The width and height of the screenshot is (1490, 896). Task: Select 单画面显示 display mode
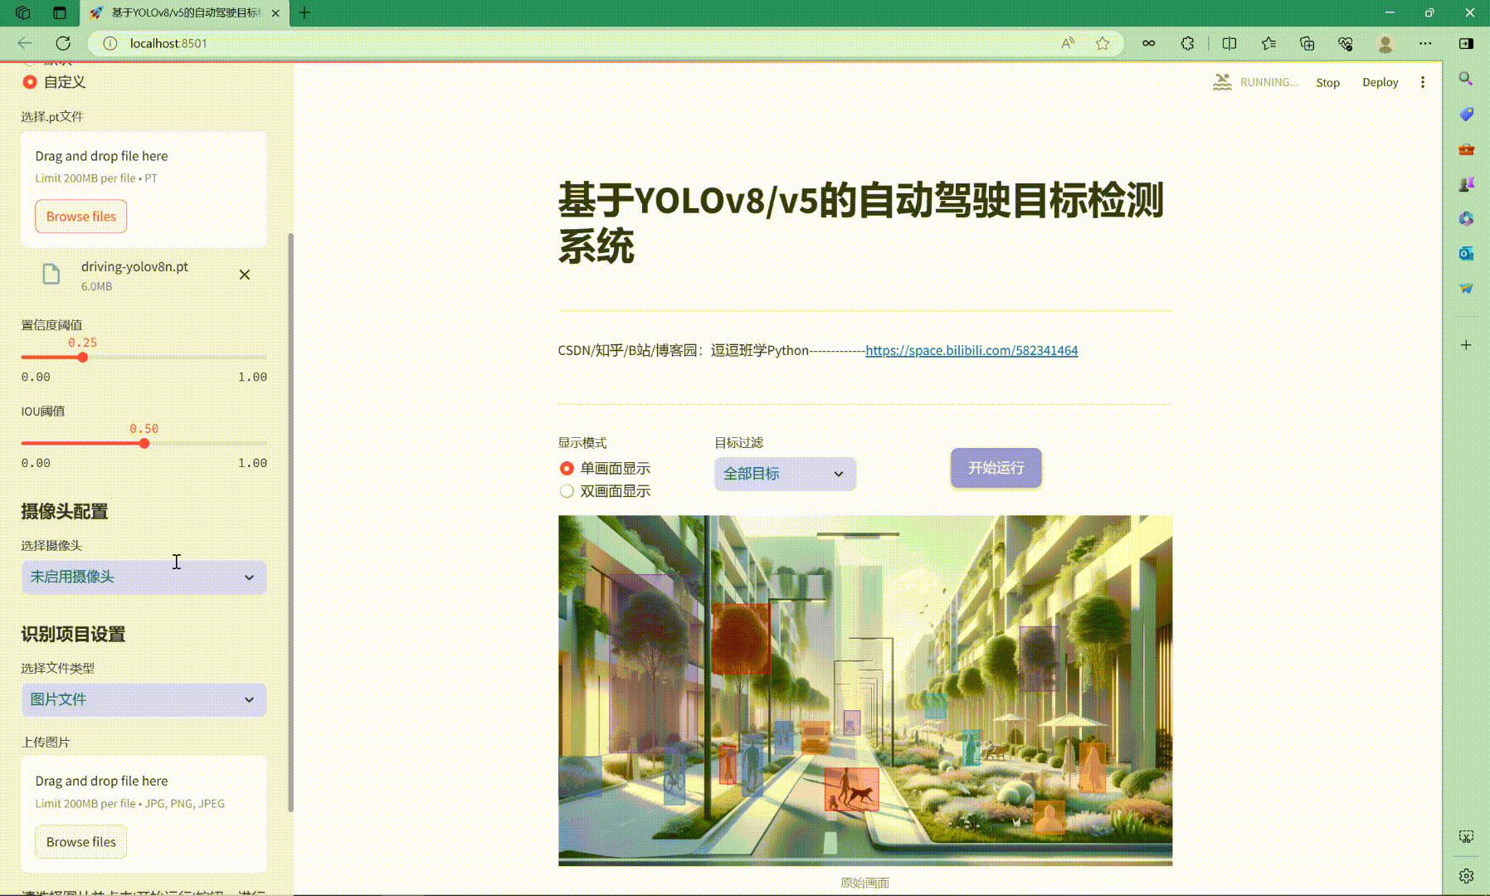click(x=605, y=469)
